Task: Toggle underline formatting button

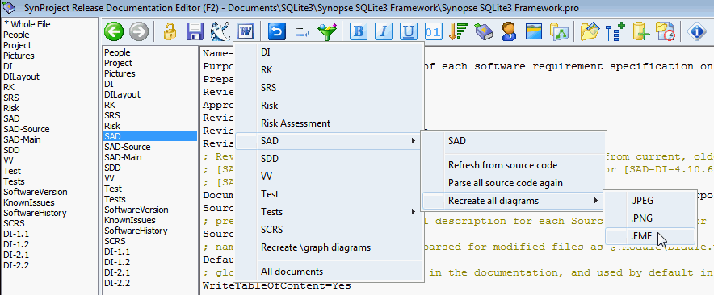Action: pyautogui.click(x=409, y=31)
